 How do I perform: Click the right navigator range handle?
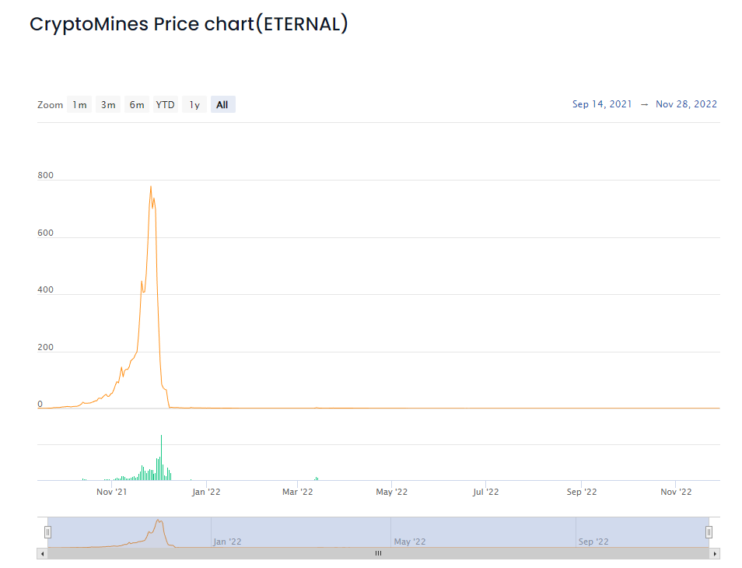coord(709,532)
